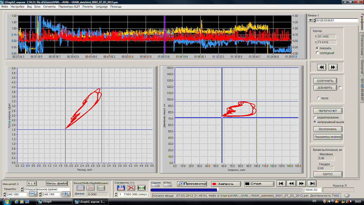
Task: Delete segment using the red X icon
Action: (131, 188)
